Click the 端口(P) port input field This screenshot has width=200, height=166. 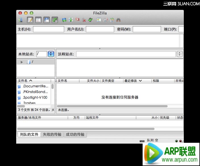[181, 29]
